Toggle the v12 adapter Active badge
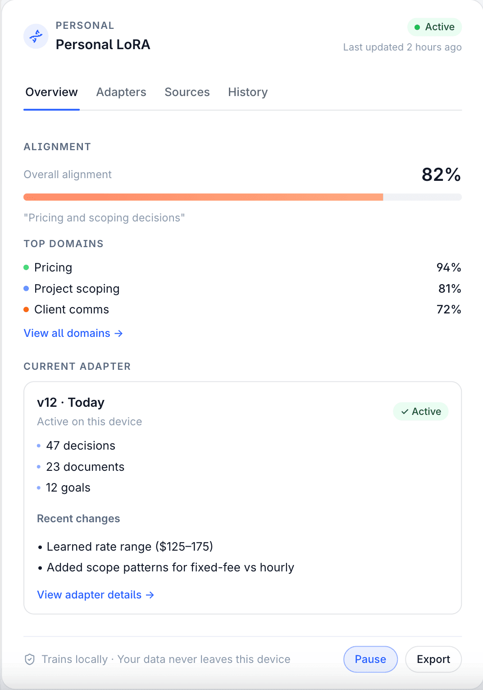Viewport: 483px width, 690px height. click(x=420, y=411)
